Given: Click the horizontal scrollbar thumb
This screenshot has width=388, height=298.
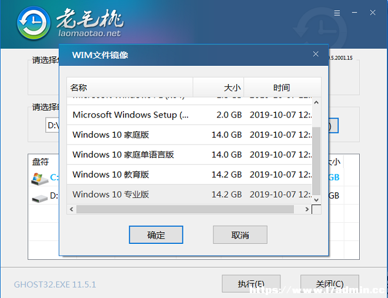Looking at the screenshot, I should click(185, 209).
